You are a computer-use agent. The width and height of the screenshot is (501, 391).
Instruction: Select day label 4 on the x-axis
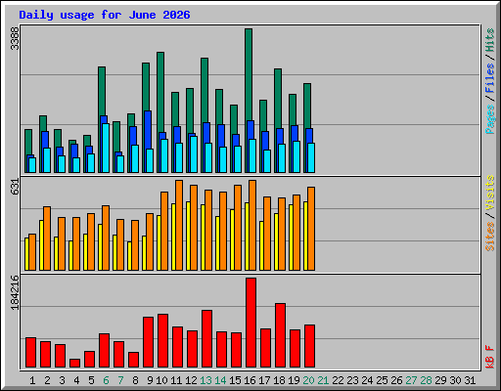tap(76, 380)
